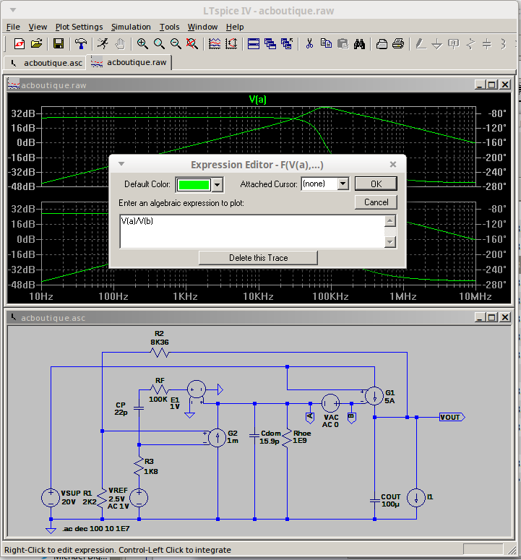Cascade windows using the cascade icon

coord(270,44)
